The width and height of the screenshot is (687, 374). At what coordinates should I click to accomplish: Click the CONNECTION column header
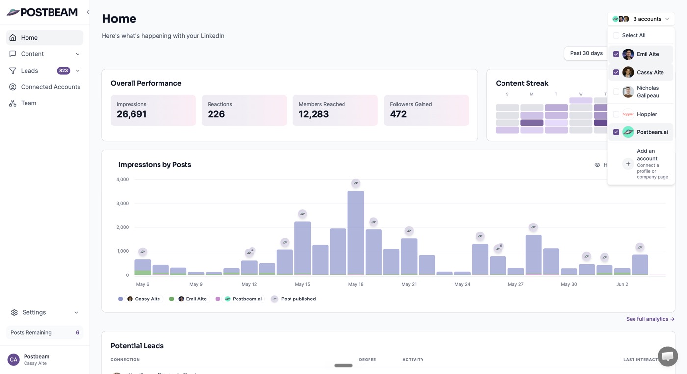pos(125,360)
